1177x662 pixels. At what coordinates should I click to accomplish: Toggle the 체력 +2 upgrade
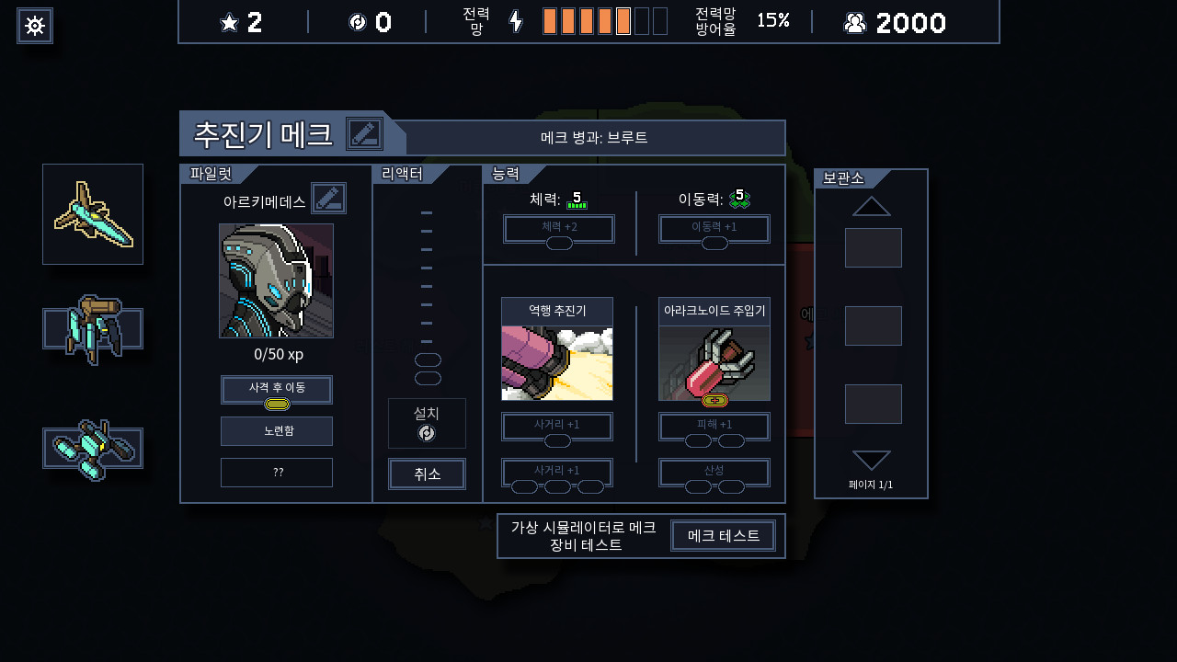click(559, 229)
